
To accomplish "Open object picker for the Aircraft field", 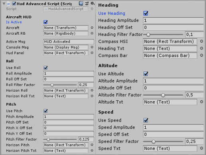I will pyautogui.click(x=92, y=27).
